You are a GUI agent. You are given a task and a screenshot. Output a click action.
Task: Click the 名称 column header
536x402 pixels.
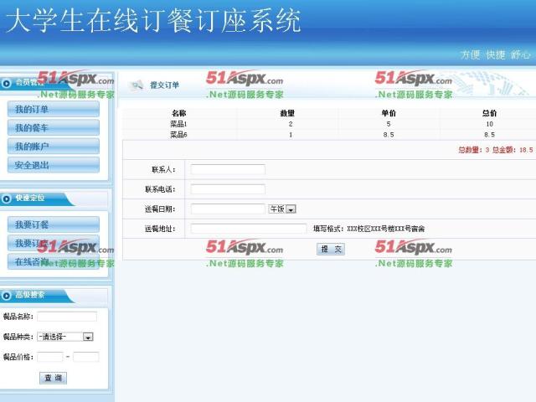click(x=178, y=113)
